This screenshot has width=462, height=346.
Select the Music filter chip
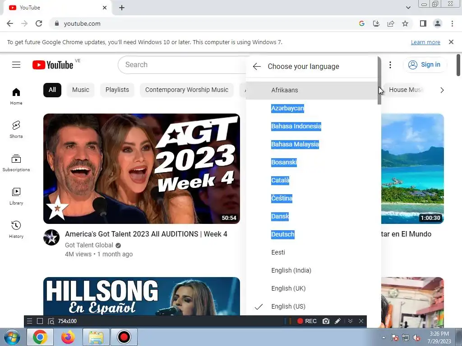tap(80, 90)
